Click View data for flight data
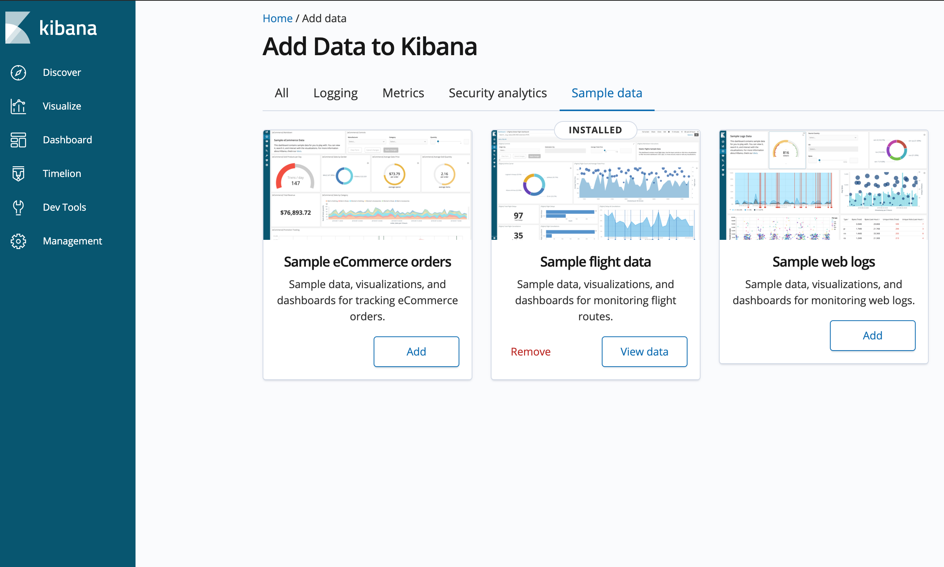Screen dimensions: 944x567 (644, 352)
